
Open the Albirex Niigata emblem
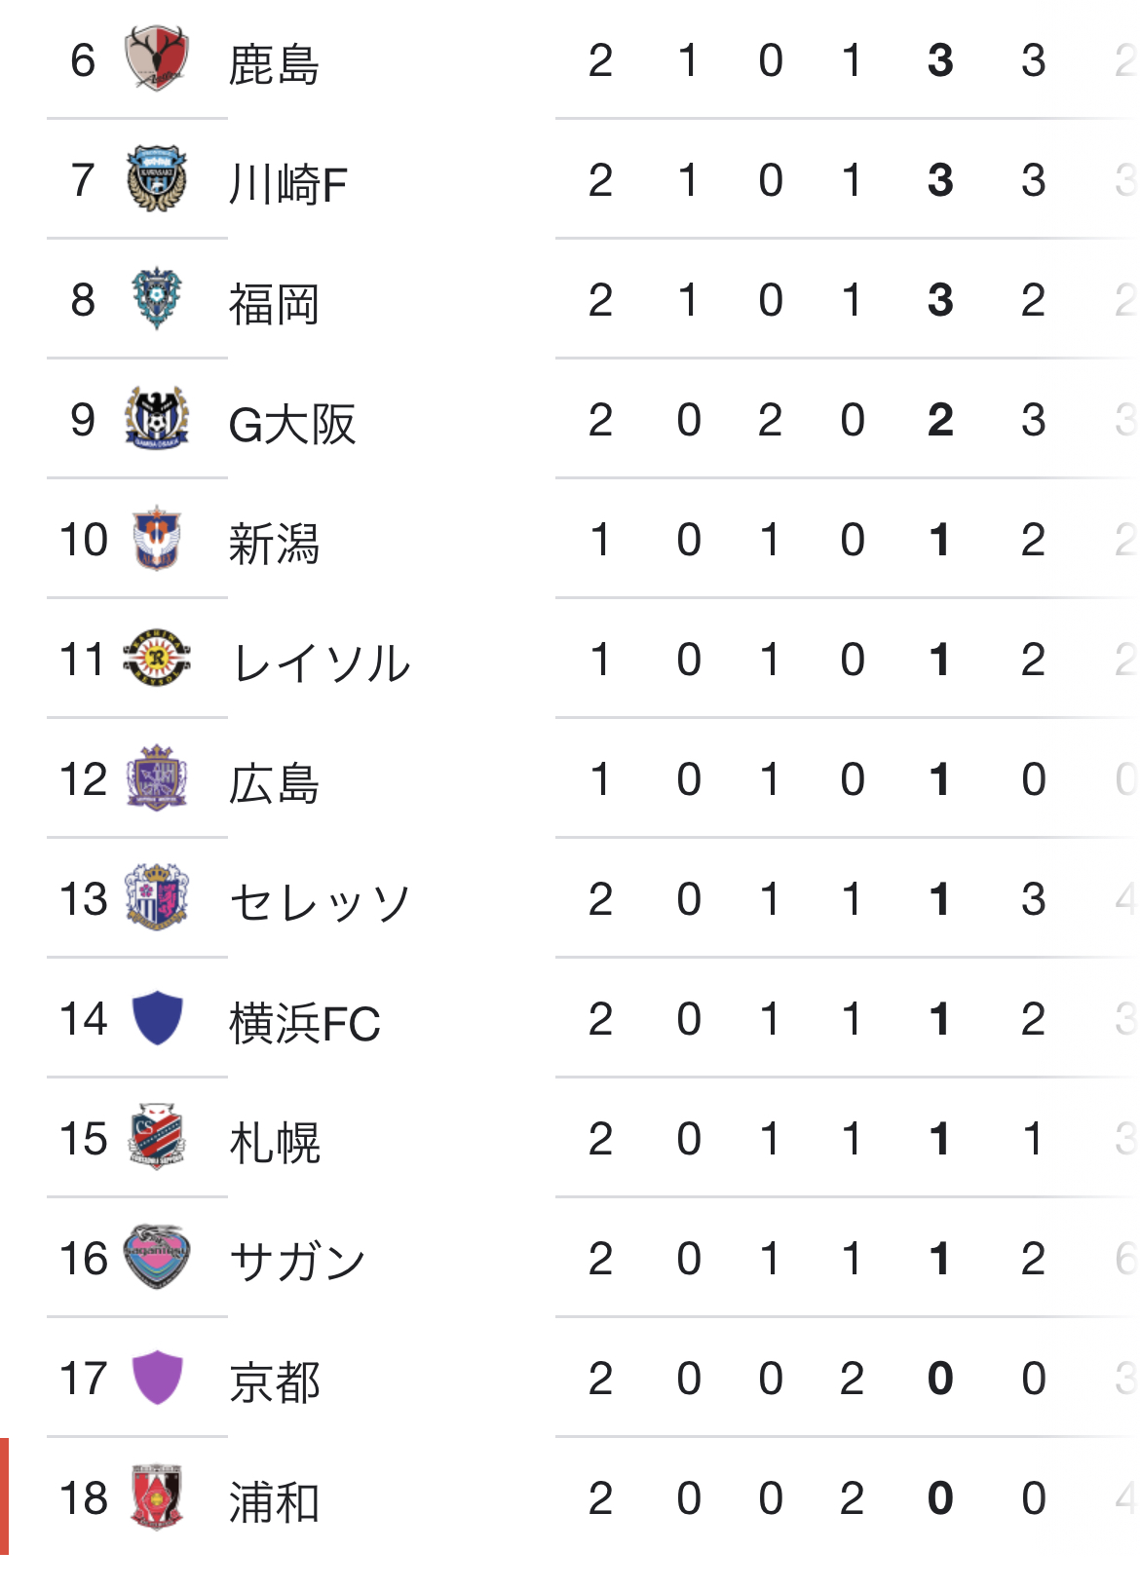tap(156, 539)
